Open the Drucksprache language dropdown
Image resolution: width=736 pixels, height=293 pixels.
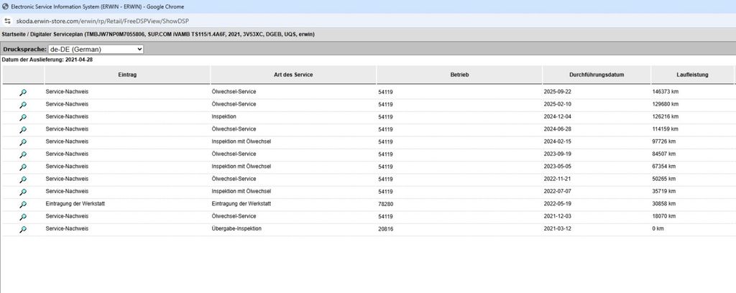(96, 49)
